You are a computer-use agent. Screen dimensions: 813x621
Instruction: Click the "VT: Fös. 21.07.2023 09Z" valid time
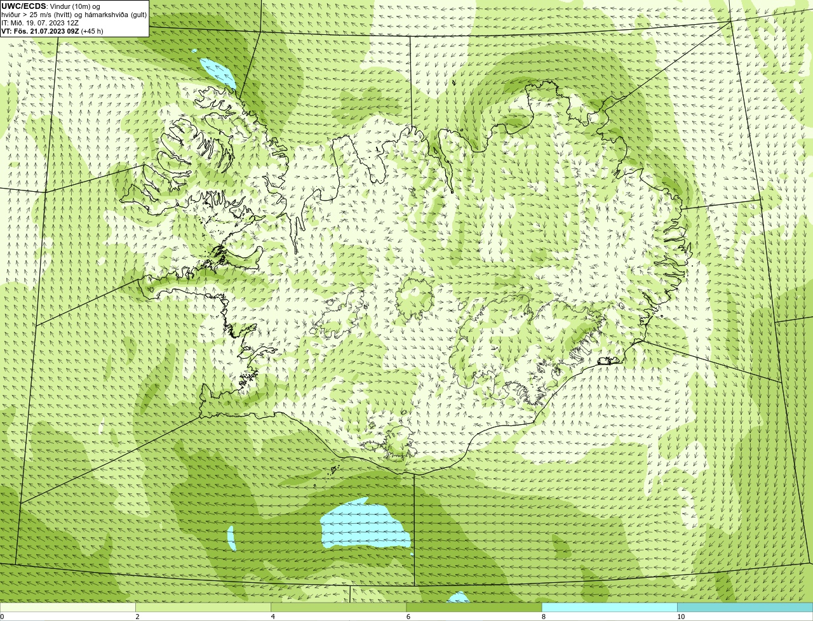(x=40, y=31)
